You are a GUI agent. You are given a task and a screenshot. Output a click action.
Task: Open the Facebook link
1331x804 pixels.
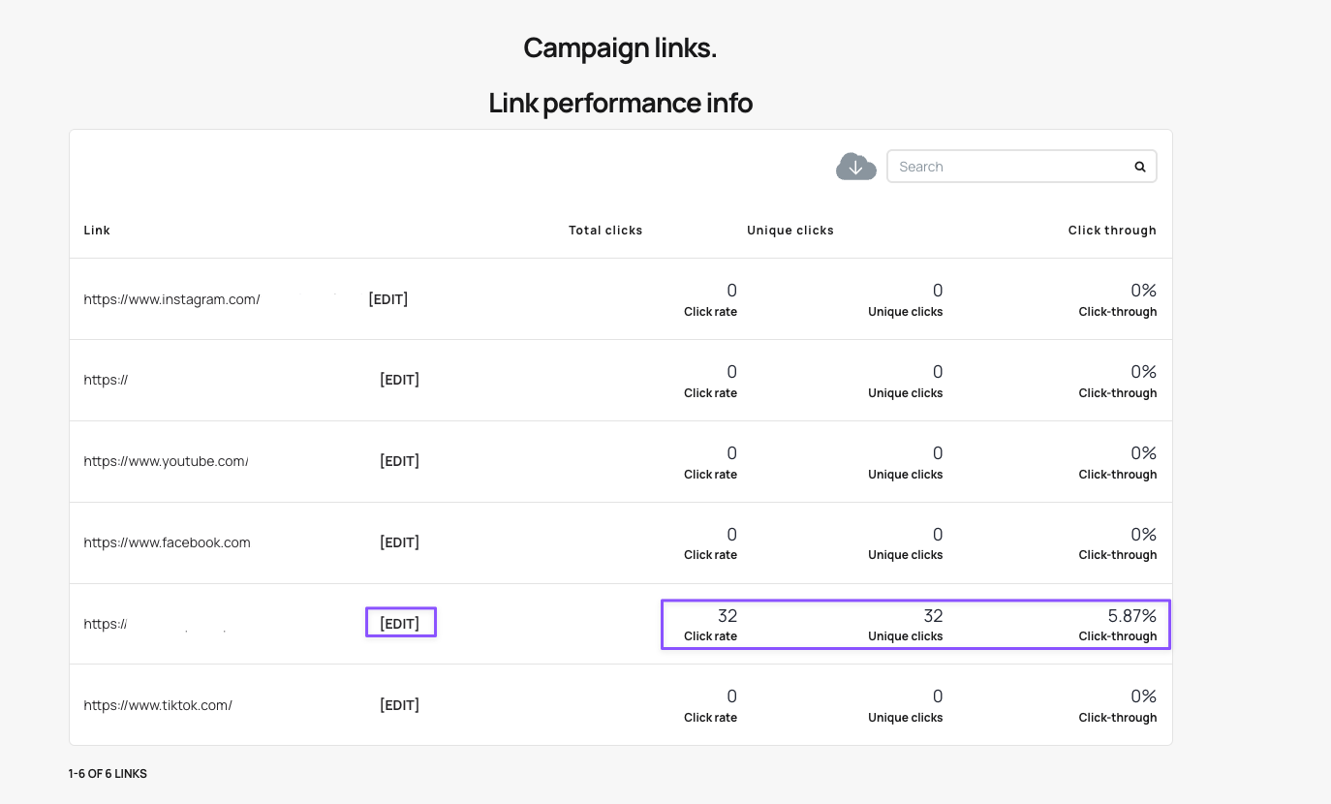pos(167,542)
